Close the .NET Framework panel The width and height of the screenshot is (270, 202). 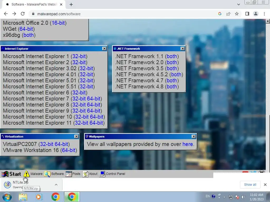click(183, 49)
